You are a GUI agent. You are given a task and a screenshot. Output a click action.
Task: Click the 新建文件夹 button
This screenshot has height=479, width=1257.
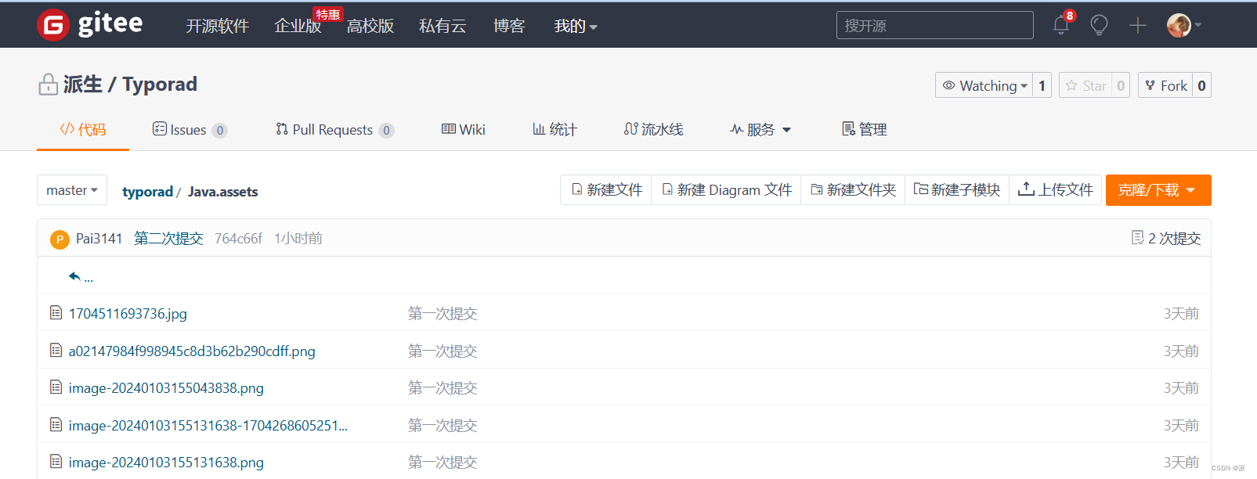pos(853,190)
